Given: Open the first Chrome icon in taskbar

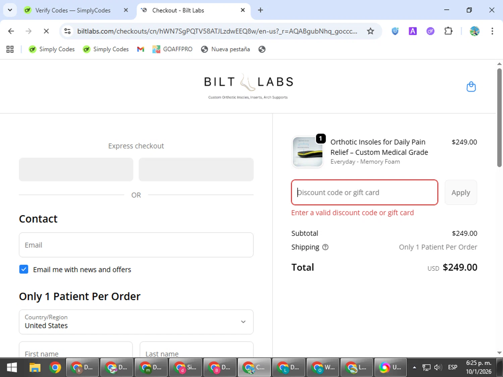Looking at the screenshot, I should pyautogui.click(x=55, y=368).
